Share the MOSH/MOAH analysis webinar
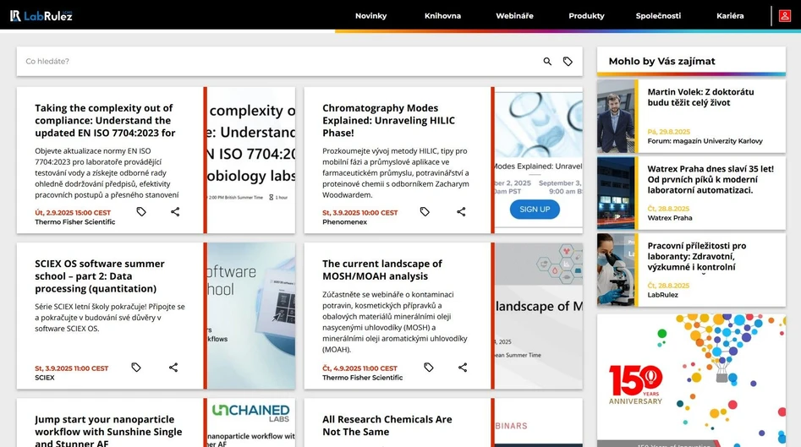The height and width of the screenshot is (447, 801). coord(463,367)
